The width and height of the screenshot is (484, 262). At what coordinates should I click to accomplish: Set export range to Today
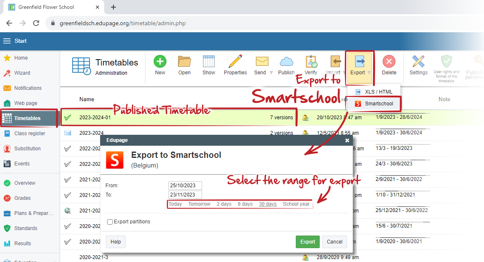point(175,204)
